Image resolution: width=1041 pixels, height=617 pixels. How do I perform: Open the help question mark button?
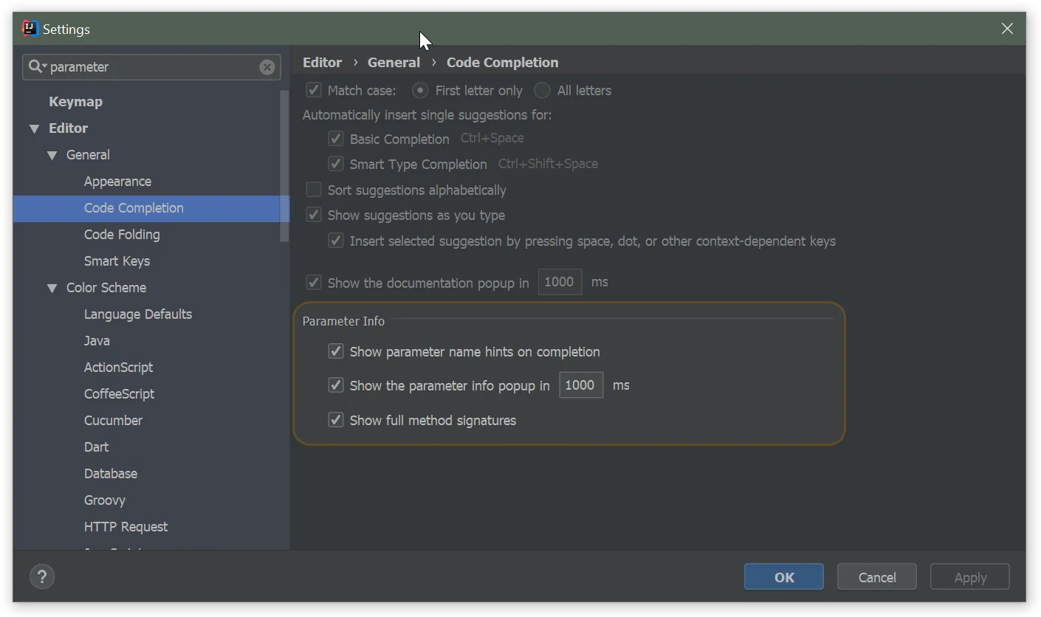(x=42, y=577)
